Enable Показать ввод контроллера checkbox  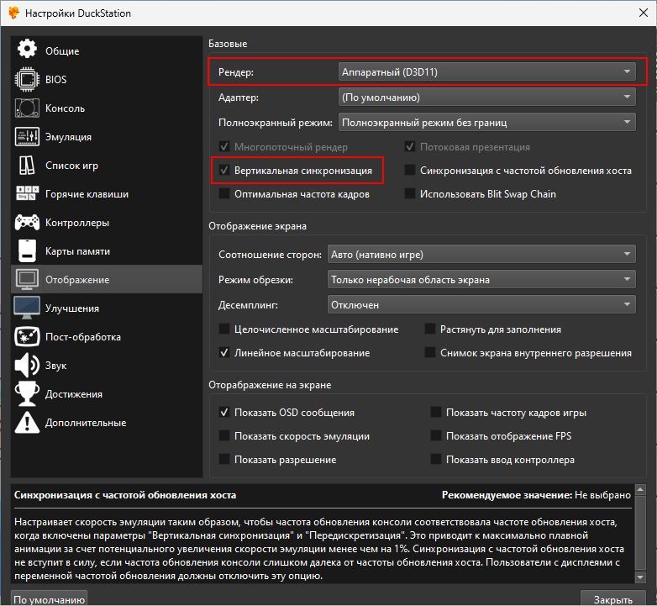coord(436,459)
